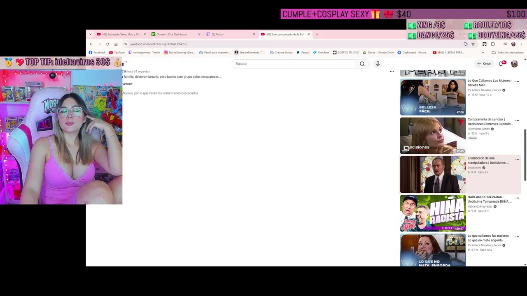This screenshot has height=296, width=527.
Task: Open the YouTube bookmark
Action: pyautogui.click(x=117, y=53)
